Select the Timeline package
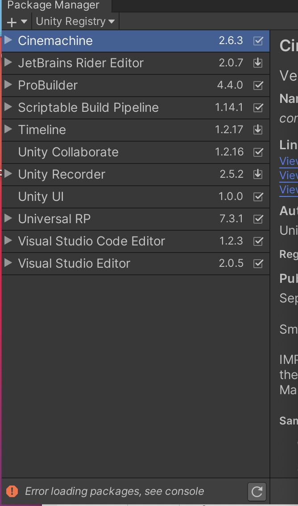298x506 pixels. [136, 130]
